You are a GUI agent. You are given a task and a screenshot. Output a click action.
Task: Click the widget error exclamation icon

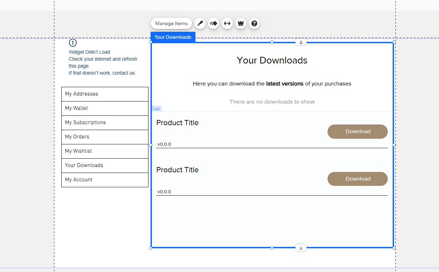tap(72, 43)
